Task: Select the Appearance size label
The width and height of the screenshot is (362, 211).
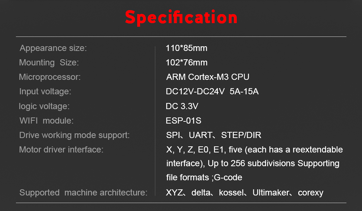Action: pyautogui.click(x=53, y=48)
